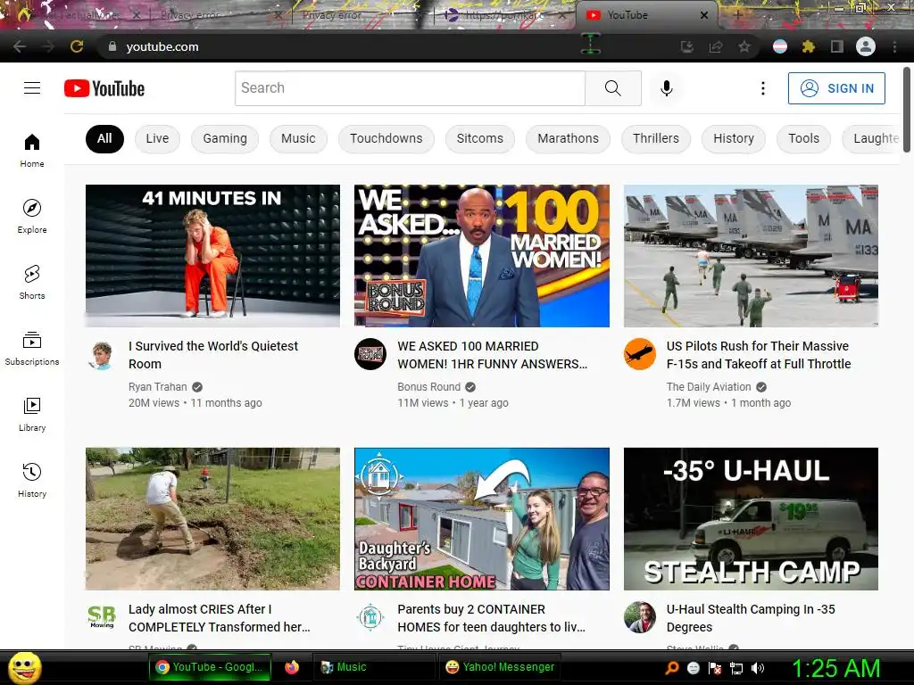Click Bonus Round channel avatar

click(370, 354)
